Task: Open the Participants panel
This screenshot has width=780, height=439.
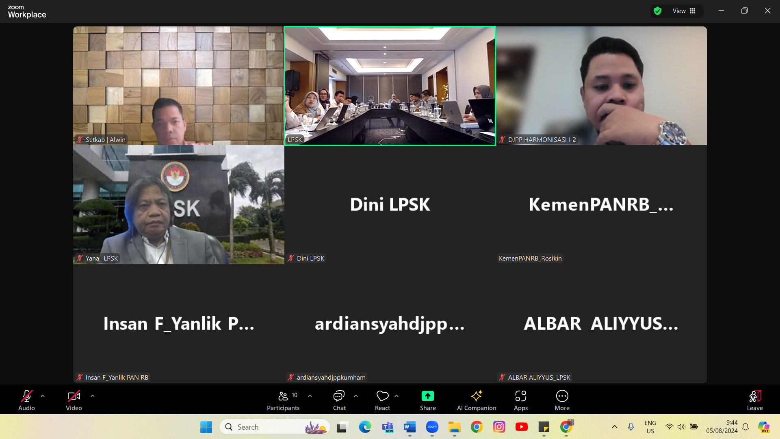Action: click(x=283, y=400)
